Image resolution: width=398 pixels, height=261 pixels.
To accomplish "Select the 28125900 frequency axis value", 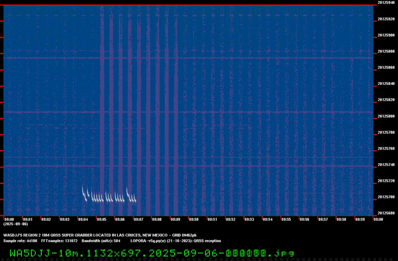I will [x=387, y=35].
